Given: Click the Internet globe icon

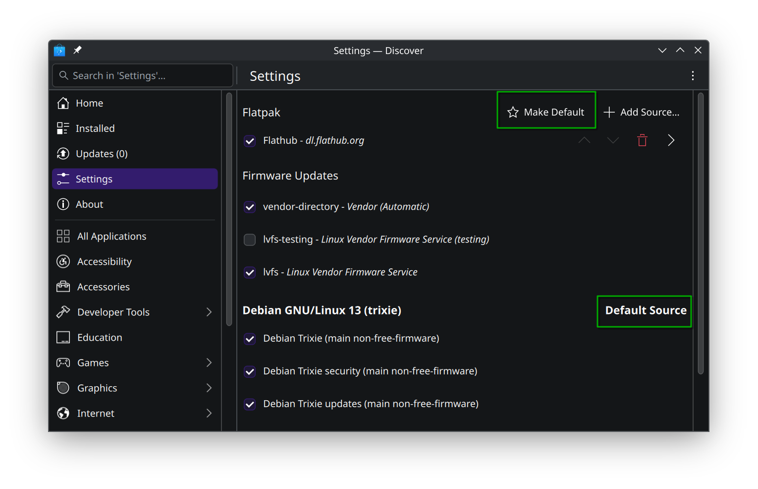Looking at the screenshot, I should (x=63, y=413).
